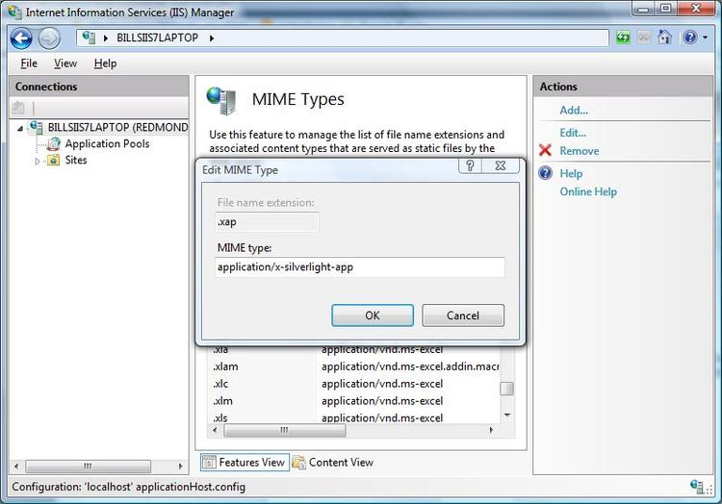The image size is (722, 504).
Task: Click Add... in the Actions pane
Action: [x=574, y=111]
